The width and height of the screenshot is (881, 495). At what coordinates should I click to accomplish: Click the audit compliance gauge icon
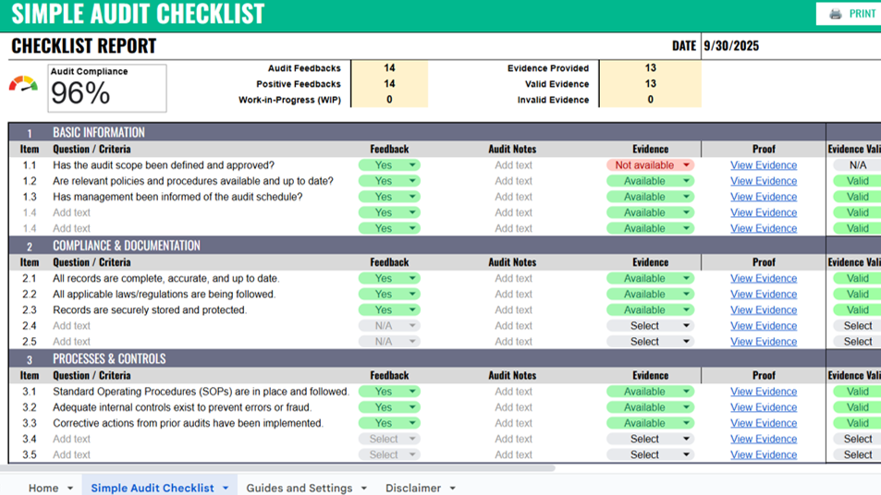tap(23, 84)
